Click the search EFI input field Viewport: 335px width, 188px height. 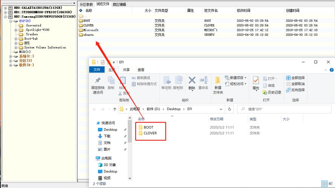[284, 109]
